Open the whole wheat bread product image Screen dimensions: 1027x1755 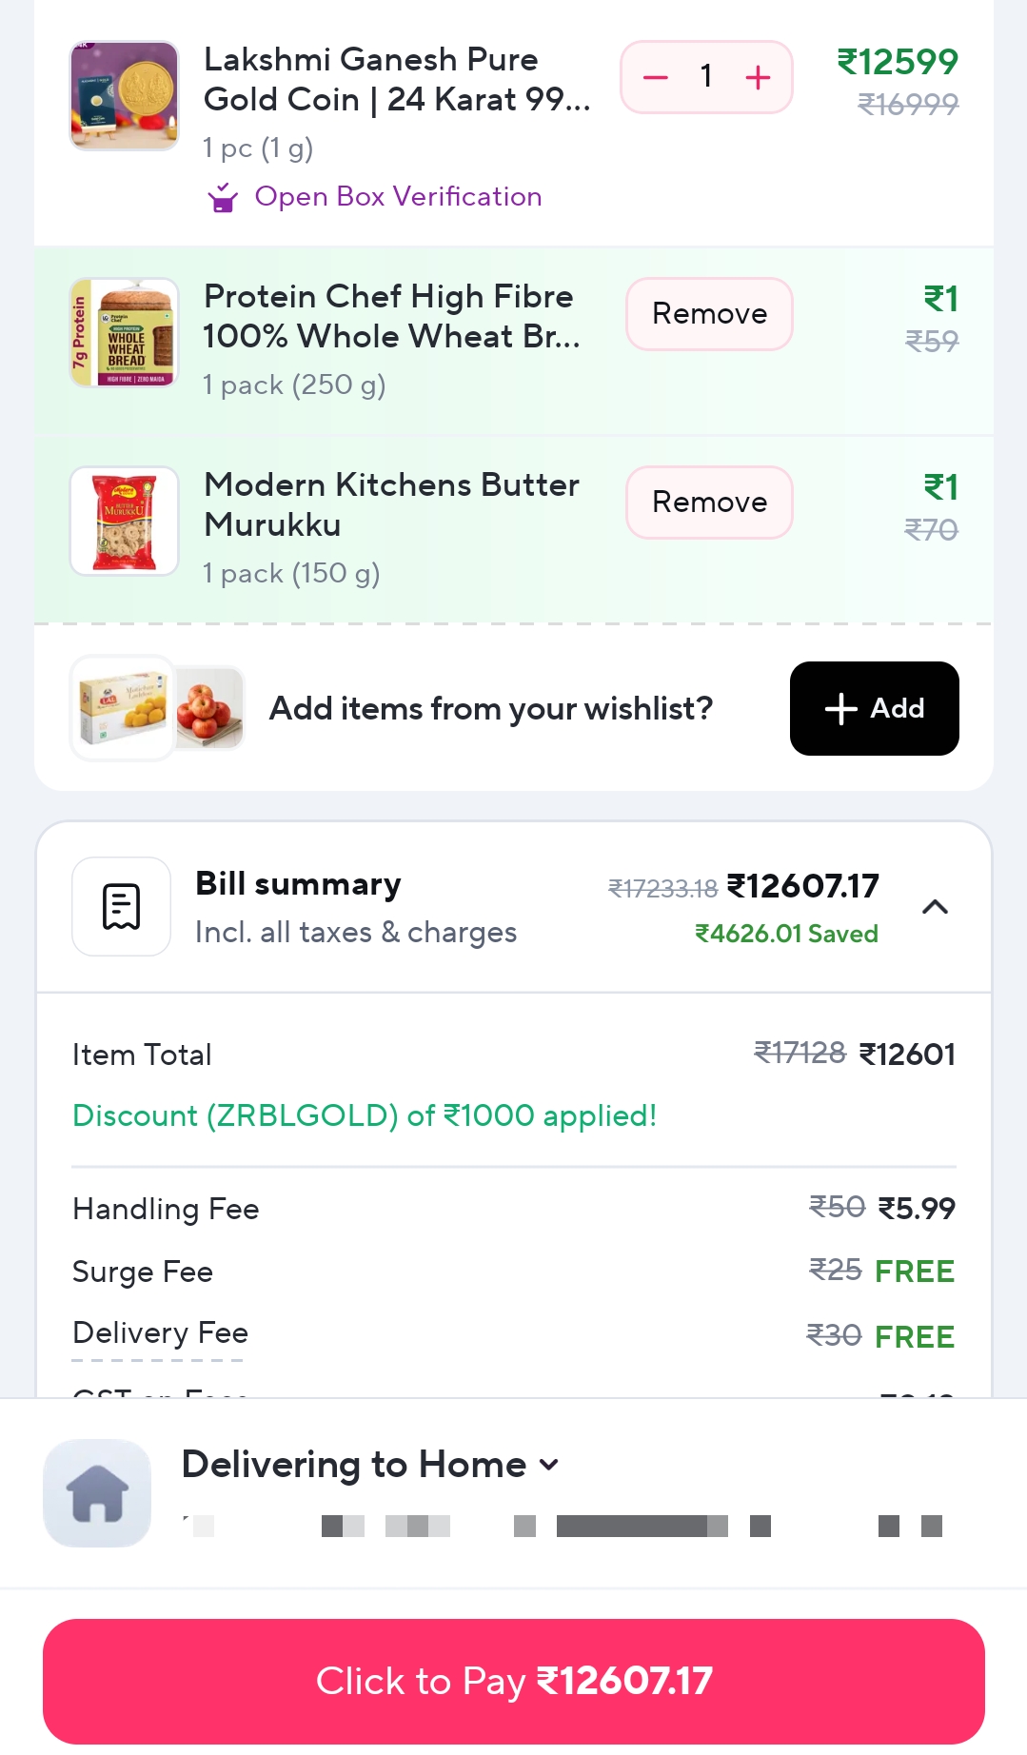[124, 333]
